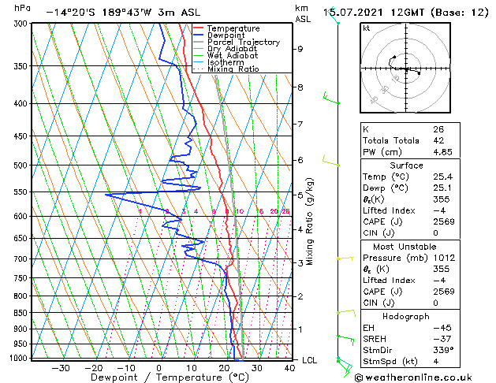The height and width of the screenshot is (383, 496).
Task: Click the Wet Adiabat legend entry
Action: [226, 55]
